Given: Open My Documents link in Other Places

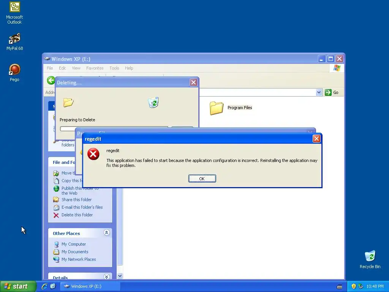Looking at the screenshot, I should 75,252.
